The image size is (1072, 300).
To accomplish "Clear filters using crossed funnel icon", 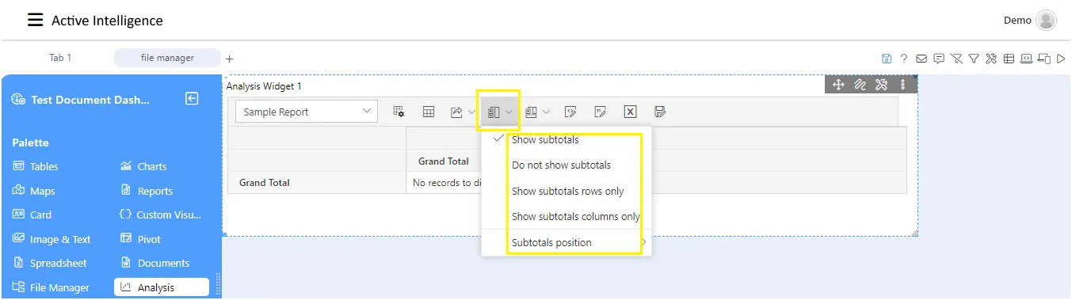I will click(956, 59).
